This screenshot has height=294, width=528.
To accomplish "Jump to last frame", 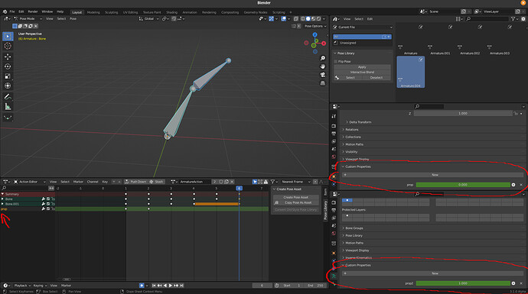I will click(181, 286).
